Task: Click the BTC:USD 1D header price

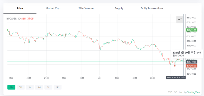Action: (27, 19)
